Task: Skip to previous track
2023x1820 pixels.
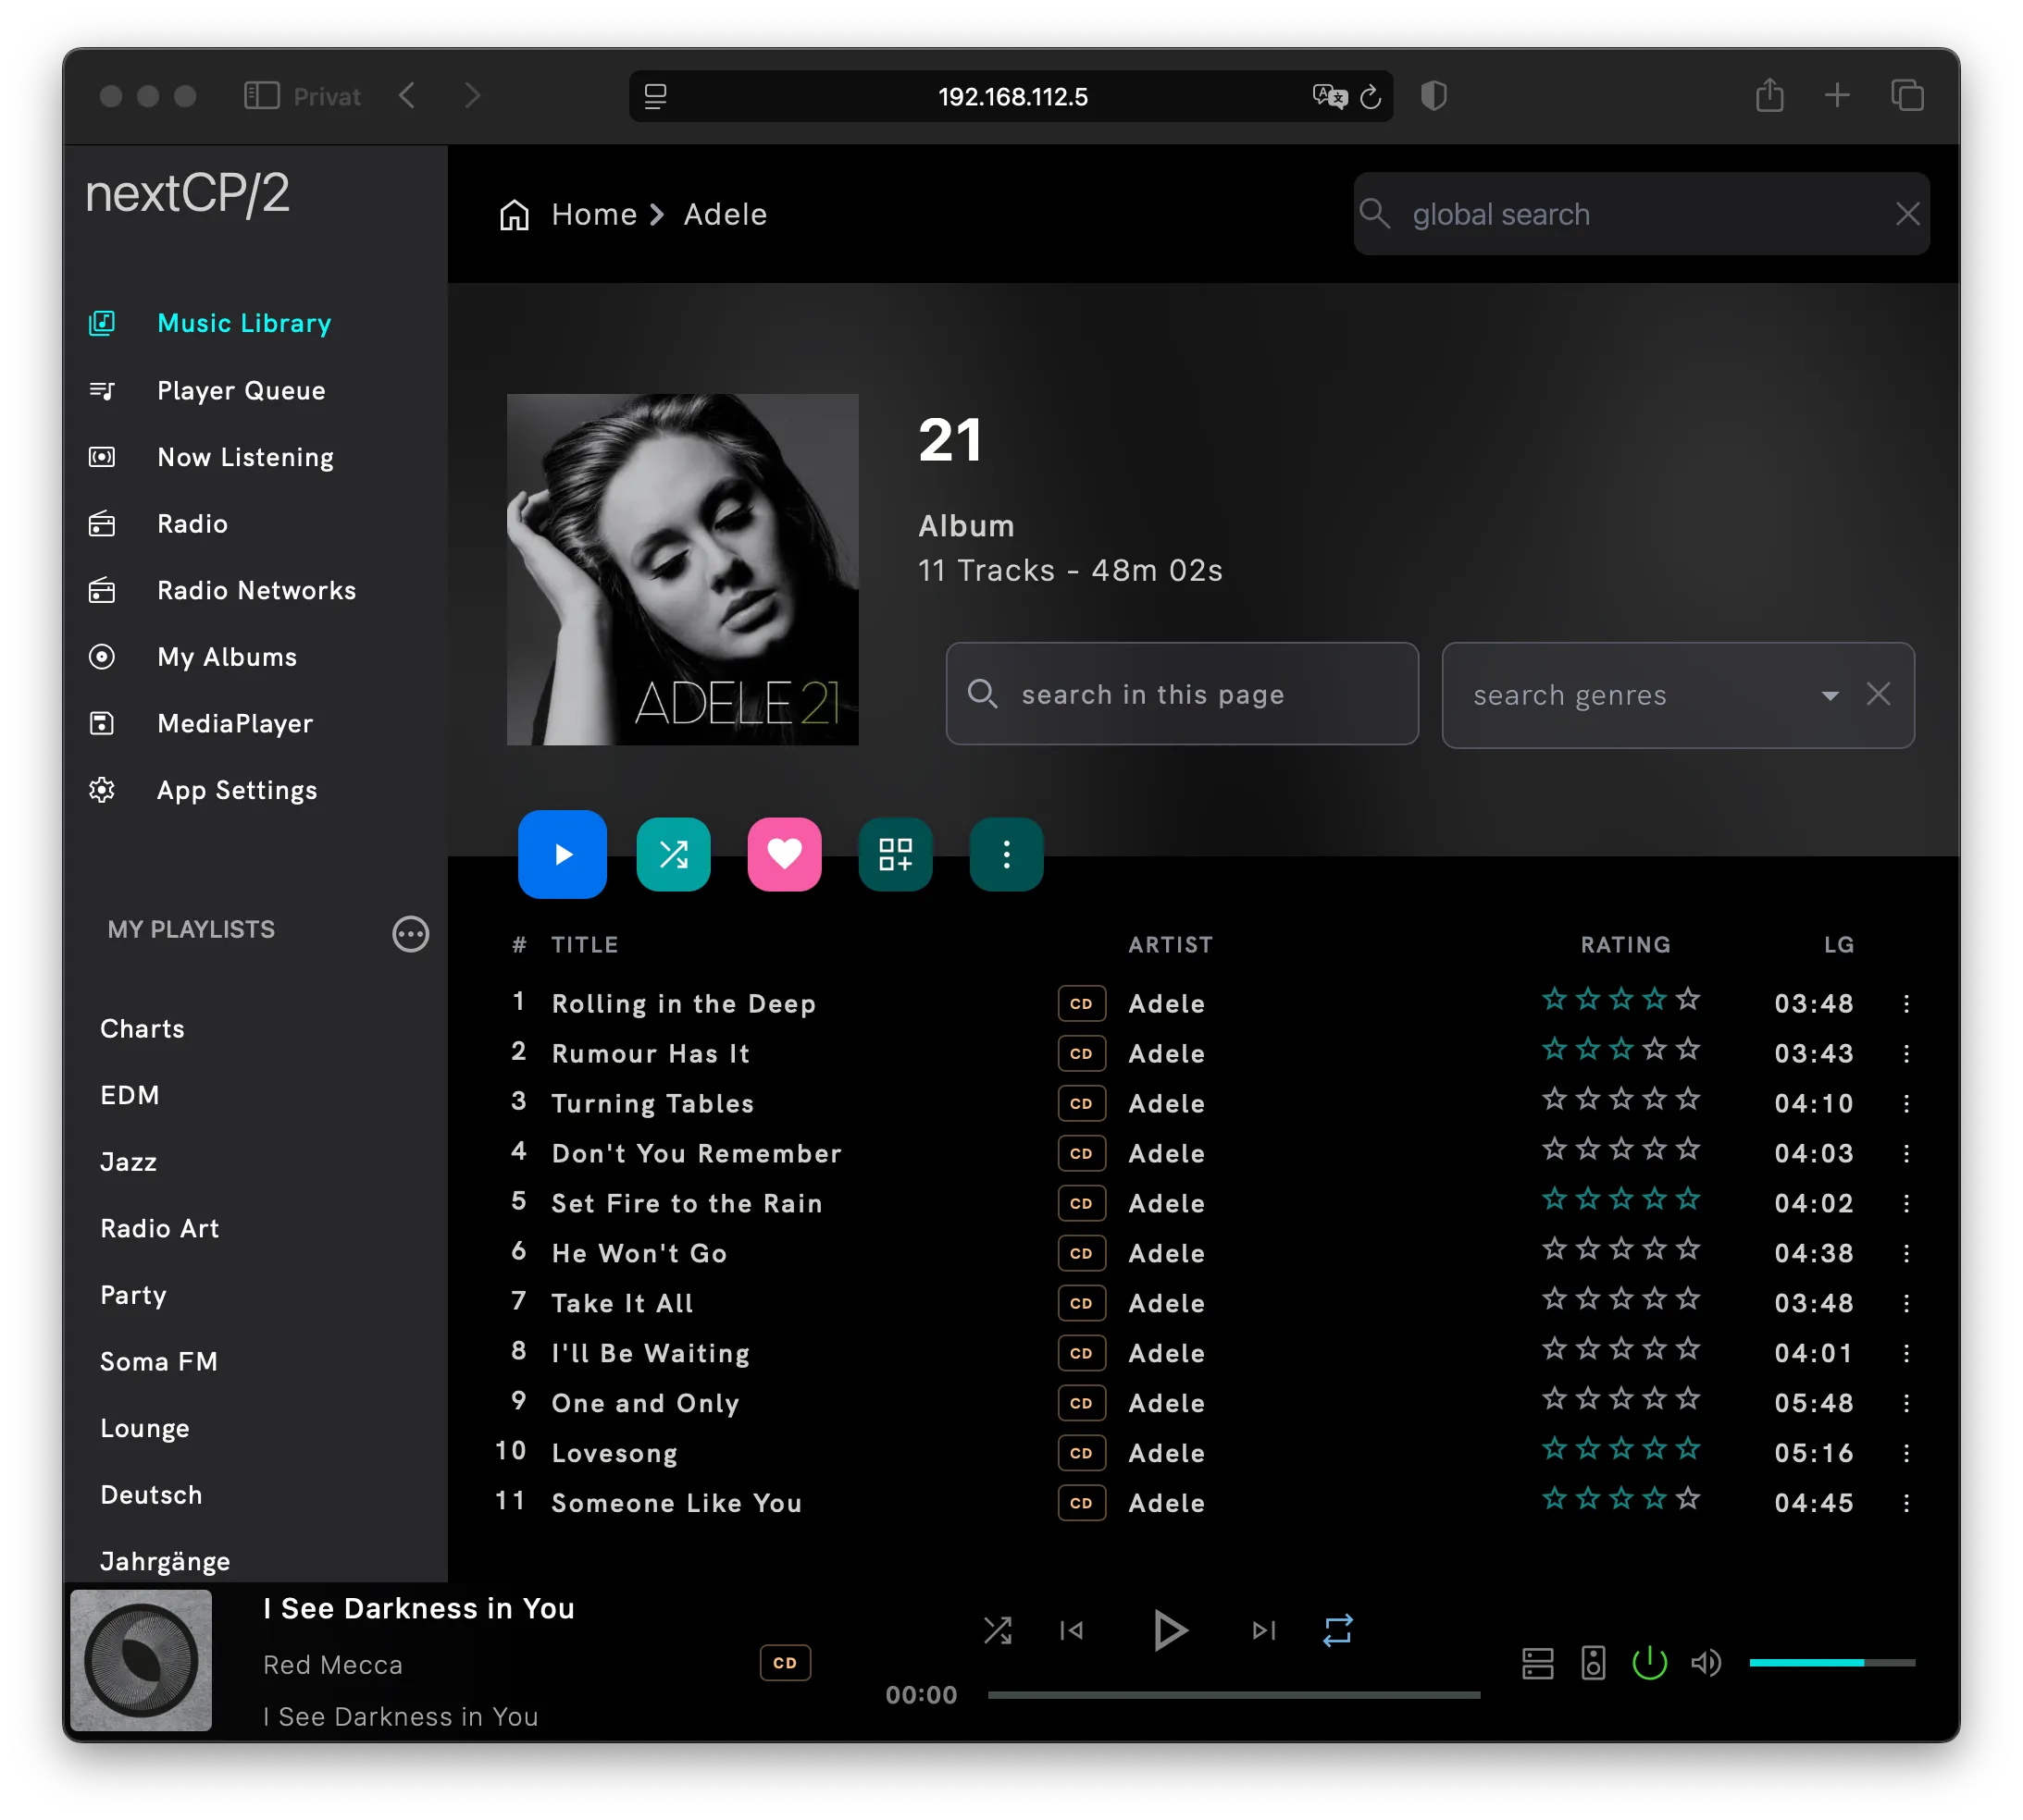Action: click(x=1072, y=1630)
